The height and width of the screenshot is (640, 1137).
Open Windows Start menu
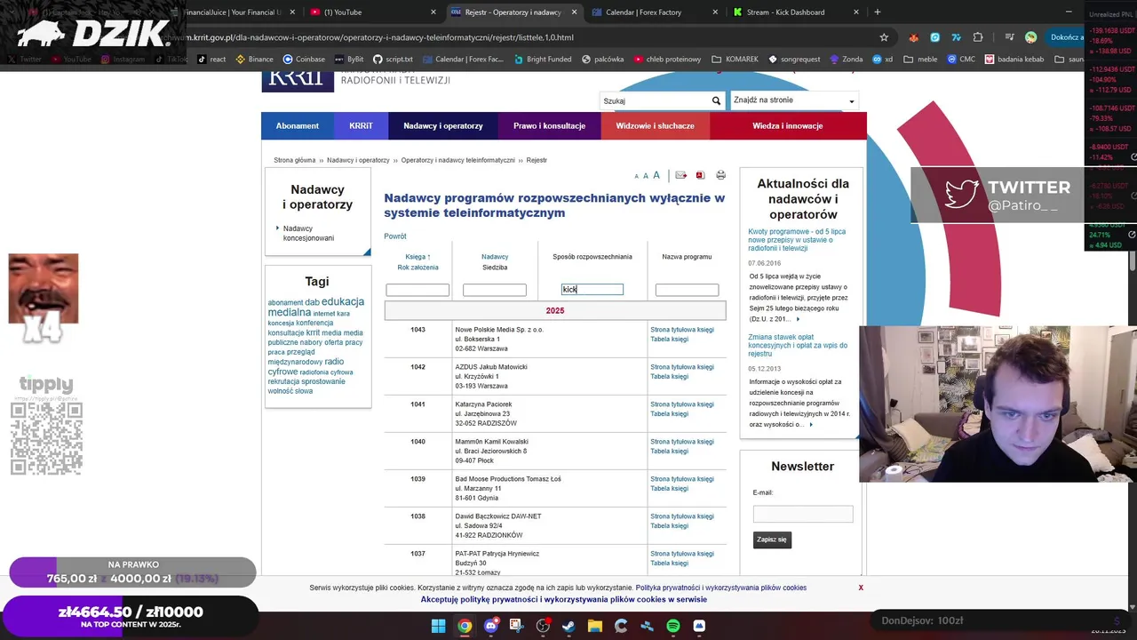click(438, 626)
